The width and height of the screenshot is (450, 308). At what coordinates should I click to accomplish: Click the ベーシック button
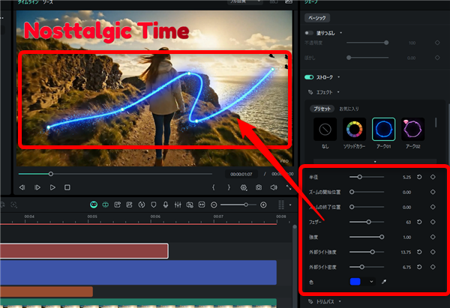[316, 16]
